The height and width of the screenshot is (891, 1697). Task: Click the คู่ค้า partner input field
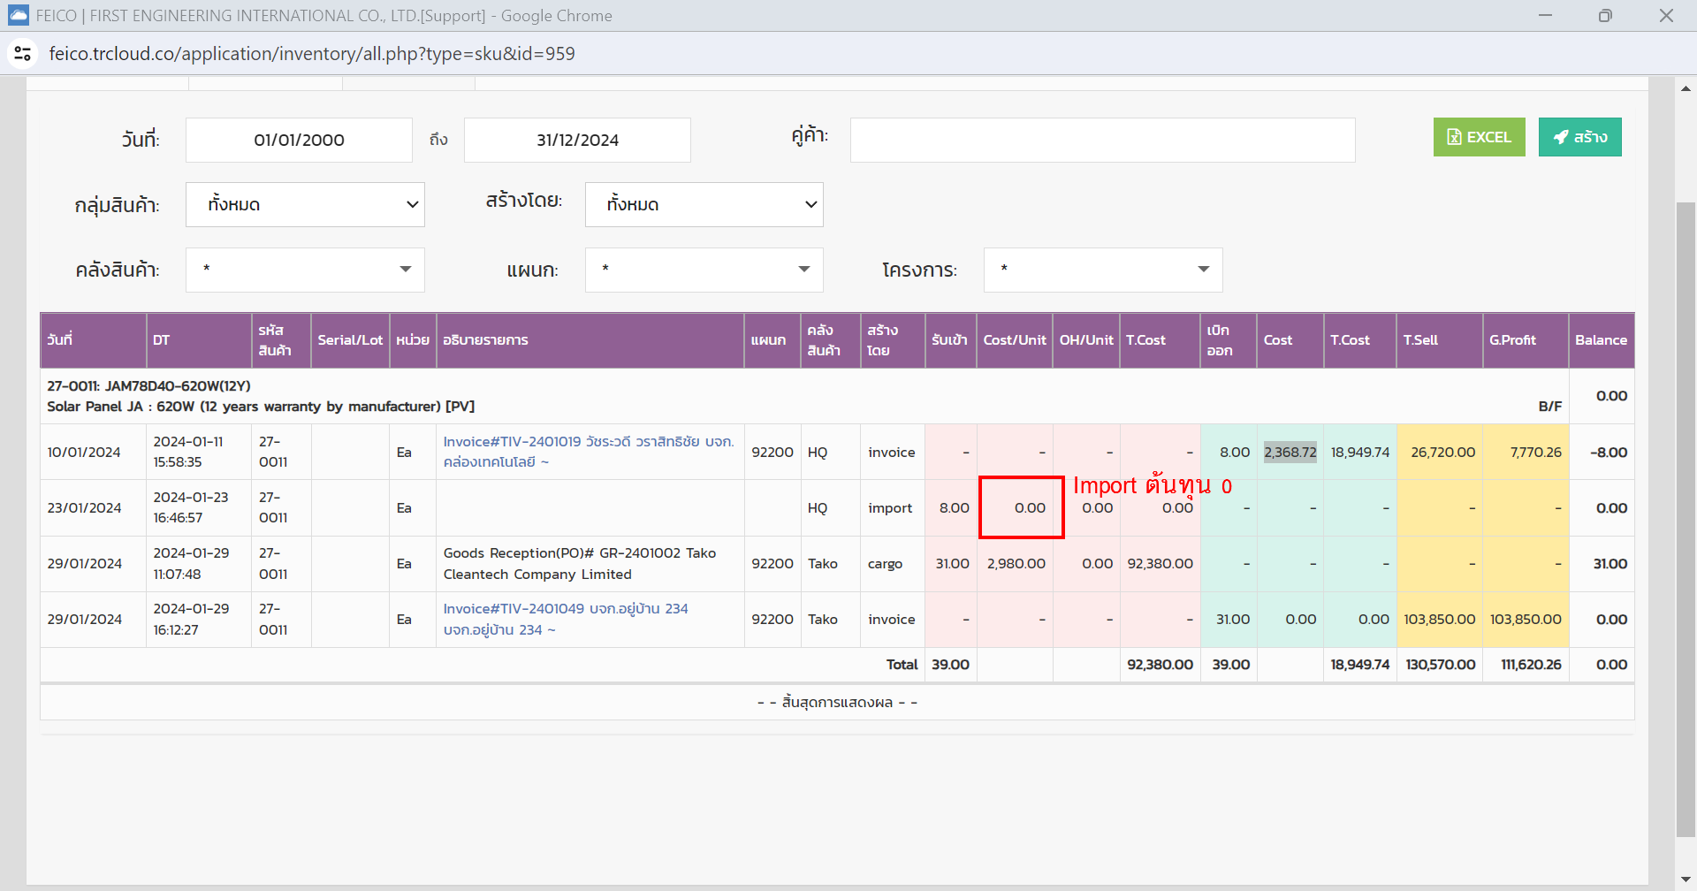(1102, 140)
